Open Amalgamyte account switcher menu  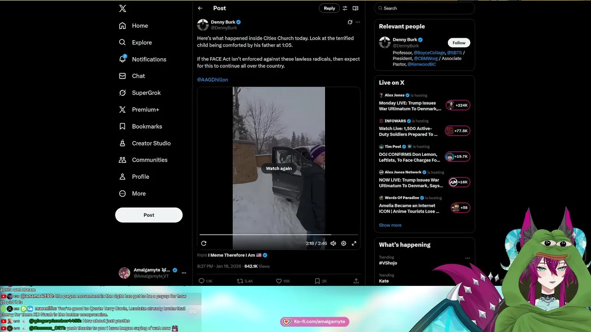184,273
